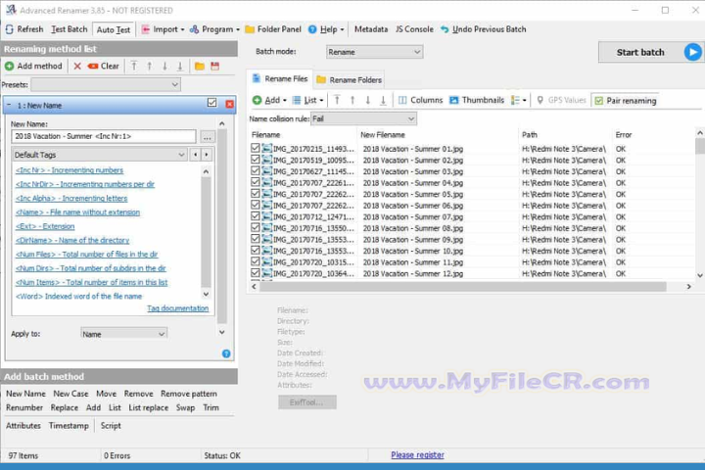The width and height of the screenshot is (705, 470).
Task: Toggle the New Name method enabled checkbox
Action: coord(211,103)
